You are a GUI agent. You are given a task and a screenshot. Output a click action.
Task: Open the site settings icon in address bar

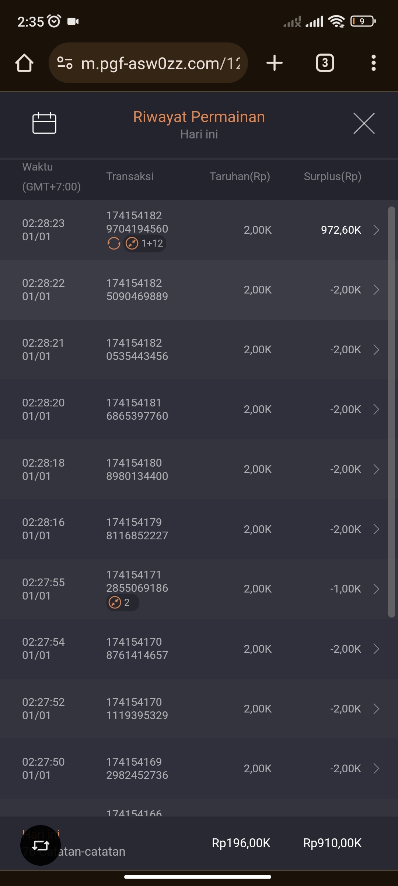click(x=65, y=63)
